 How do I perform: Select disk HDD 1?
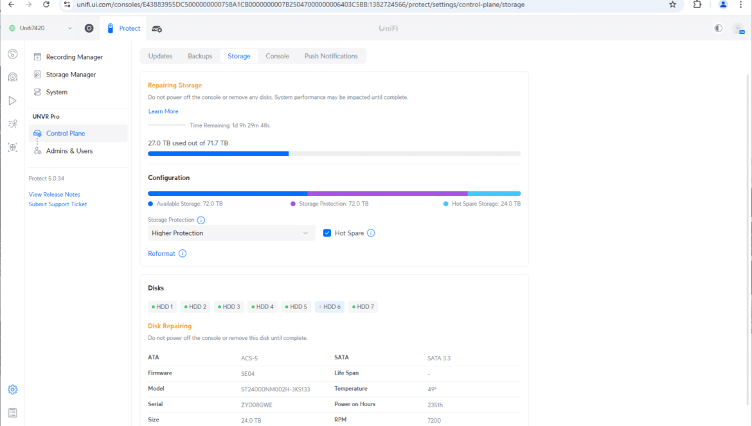click(162, 306)
